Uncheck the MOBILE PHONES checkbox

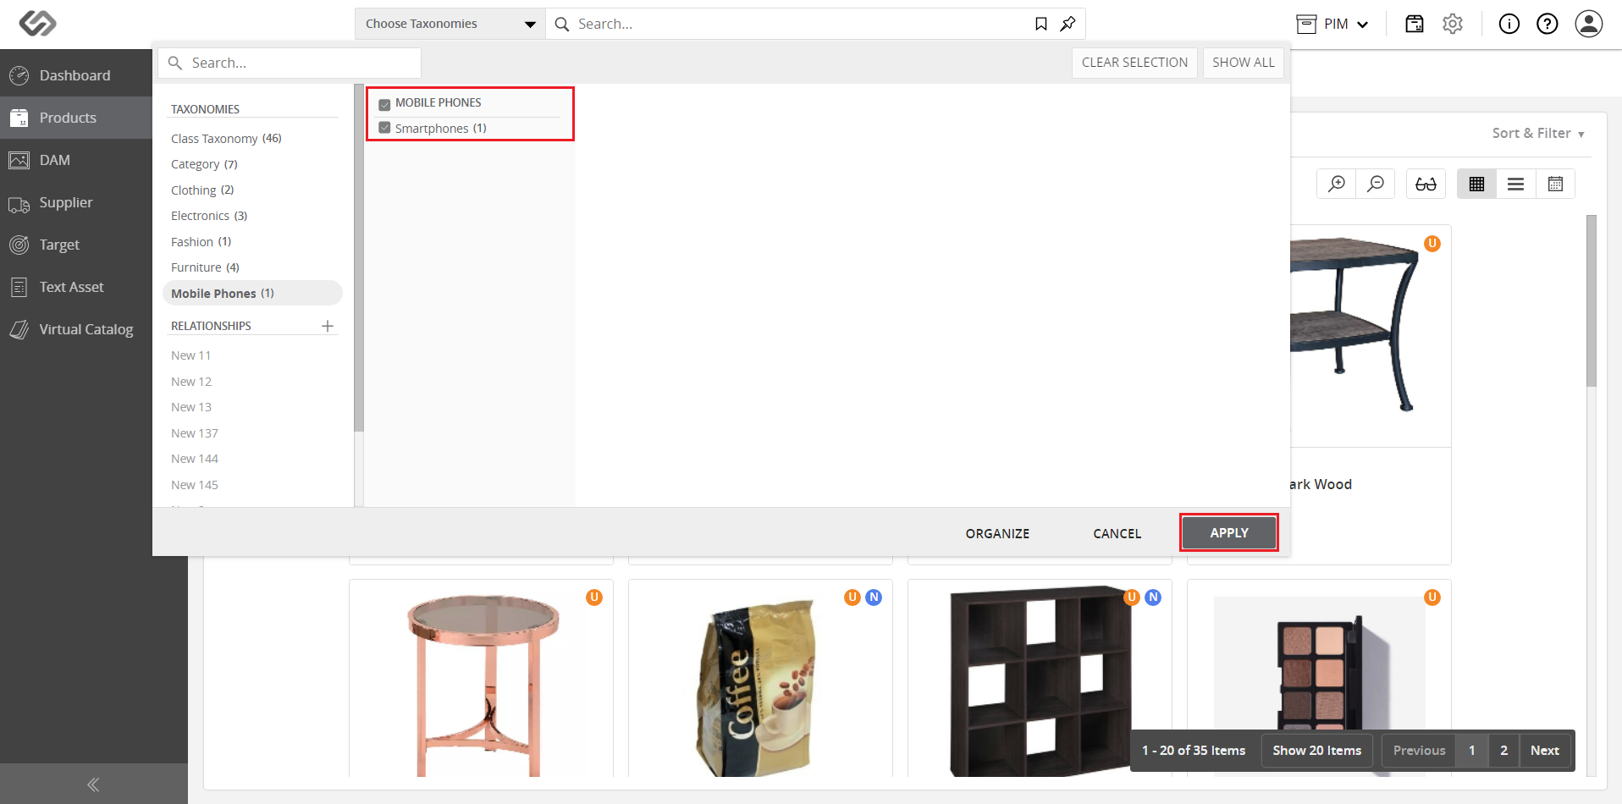point(384,104)
